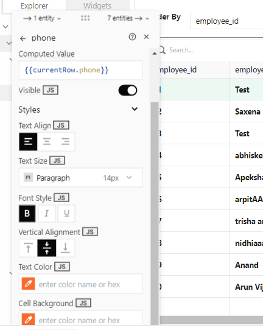
Task: Expand the 7 entities dropdown
Action: click(128, 18)
